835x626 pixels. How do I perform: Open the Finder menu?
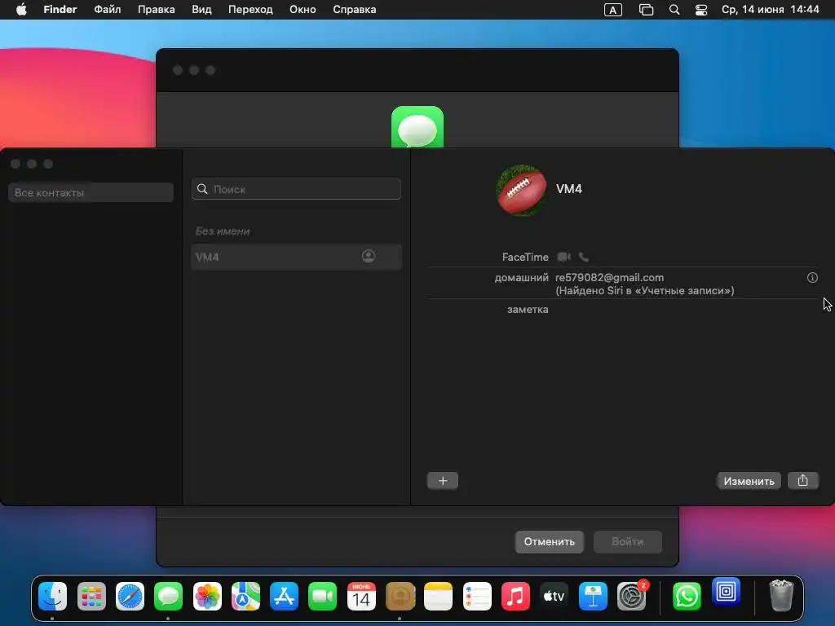60,10
